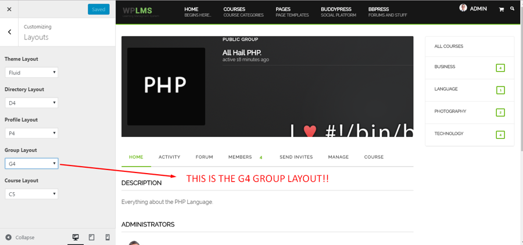Open the Course Layout C5 dropdown
This screenshot has height=245, width=523.
point(31,194)
